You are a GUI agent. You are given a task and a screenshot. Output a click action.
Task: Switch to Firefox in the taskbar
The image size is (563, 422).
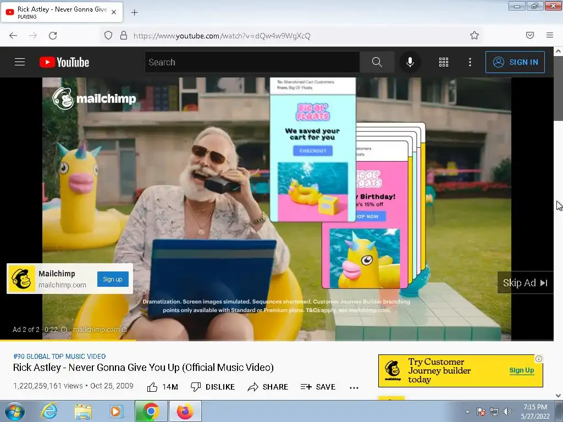click(185, 411)
